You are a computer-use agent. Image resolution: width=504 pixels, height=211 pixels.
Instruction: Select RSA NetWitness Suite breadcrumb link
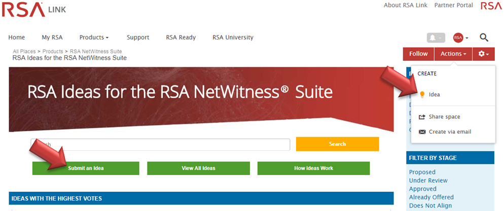[x=96, y=52]
